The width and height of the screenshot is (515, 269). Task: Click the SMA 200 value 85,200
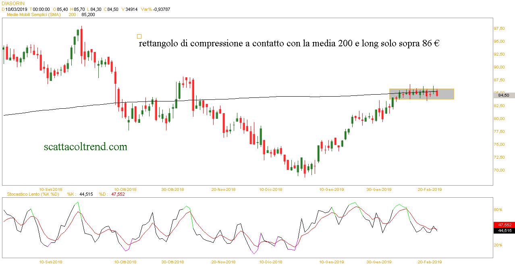(88, 14)
